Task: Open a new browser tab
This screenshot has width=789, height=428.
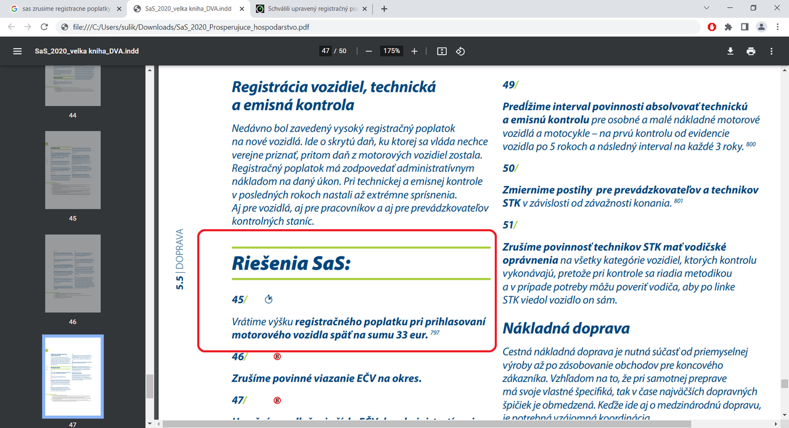Action: (385, 9)
